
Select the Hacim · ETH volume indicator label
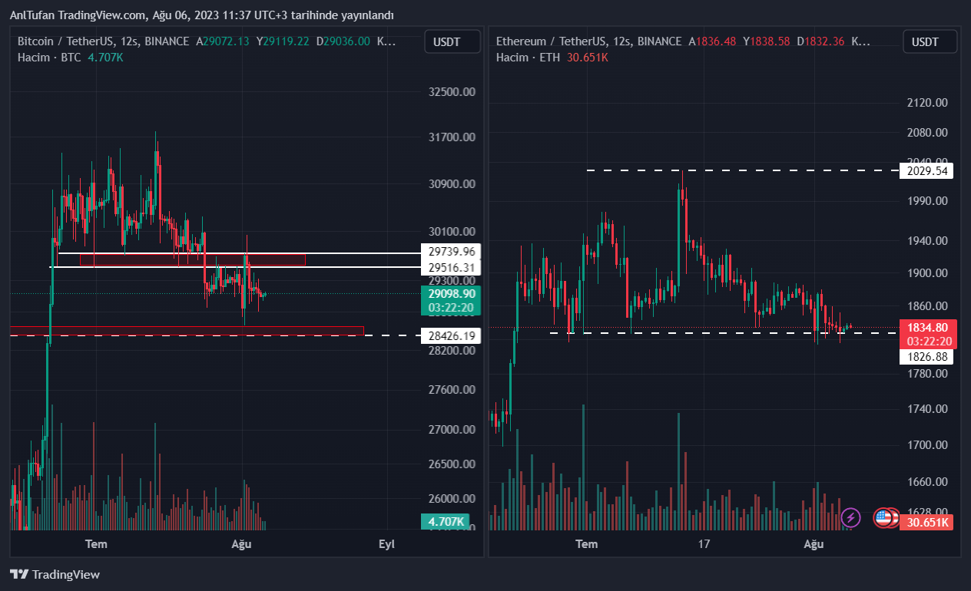pyautogui.click(x=527, y=57)
